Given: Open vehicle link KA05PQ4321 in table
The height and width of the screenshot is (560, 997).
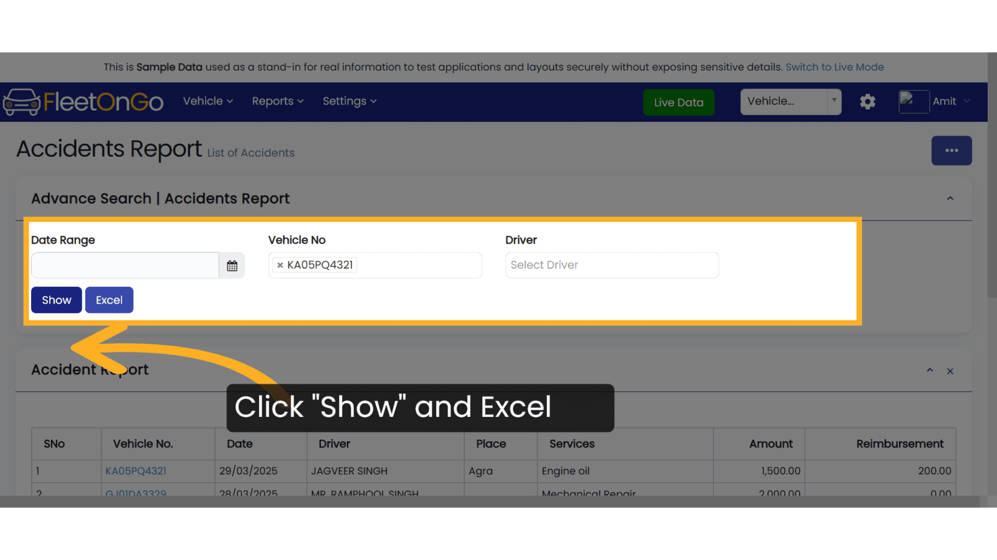Looking at the screenshot, I should (x=136, y=471).
